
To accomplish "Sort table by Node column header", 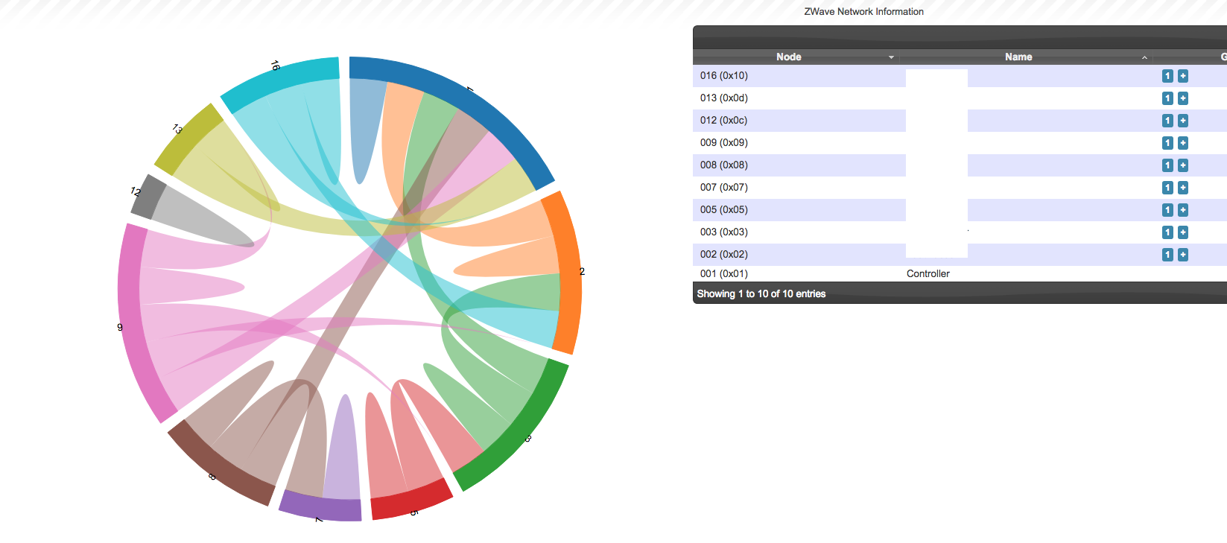I will [796, 57].
